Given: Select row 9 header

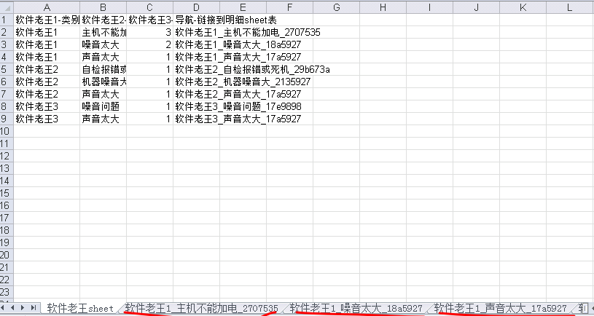Looking at the screenshot, I should click(7, 119).
